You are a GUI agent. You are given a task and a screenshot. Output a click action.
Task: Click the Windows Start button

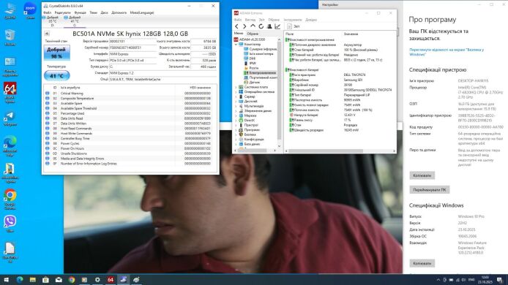pos(6,279)
